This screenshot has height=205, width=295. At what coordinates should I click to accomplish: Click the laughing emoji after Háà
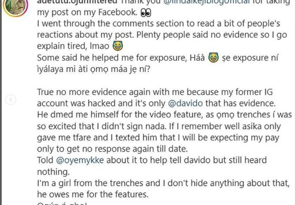[214, 57]
